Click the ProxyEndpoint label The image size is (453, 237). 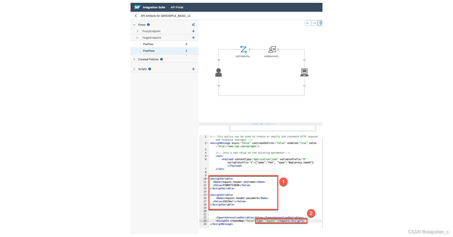point(151,31)
